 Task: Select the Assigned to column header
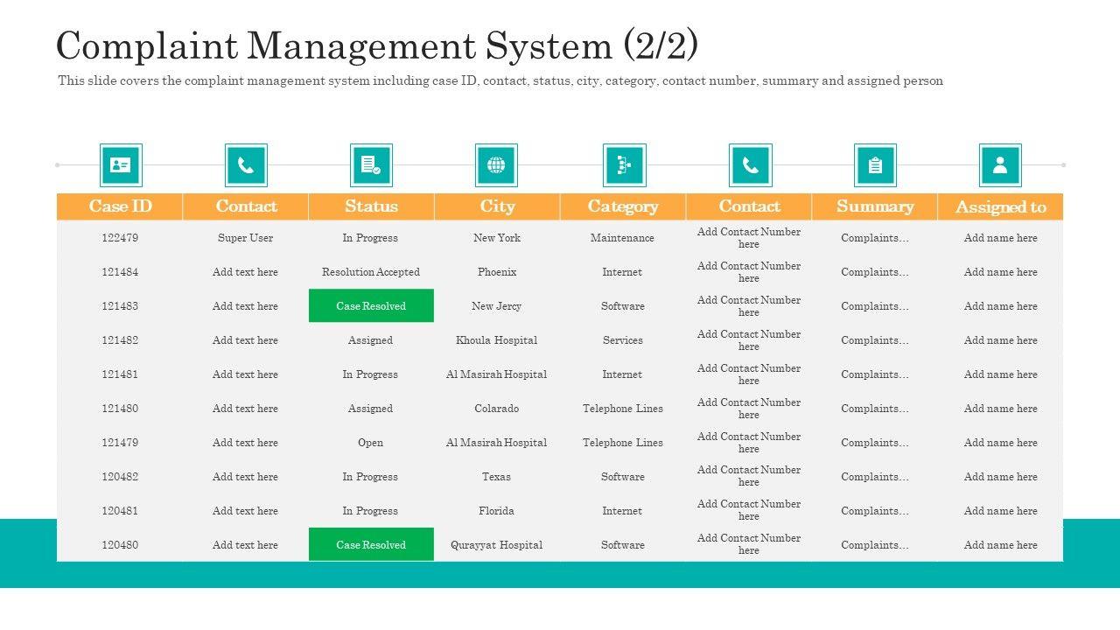coord(1000,206)
